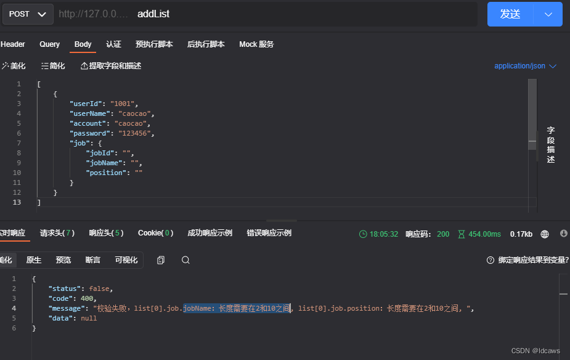Open the Cookie(0) tab
The width and height of the screenshot is (570, 360).
(x=155, y=233)
